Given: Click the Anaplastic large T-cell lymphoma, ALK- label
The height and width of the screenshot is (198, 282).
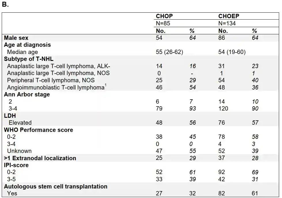Looking at the screenshot, I should [59, 66].
